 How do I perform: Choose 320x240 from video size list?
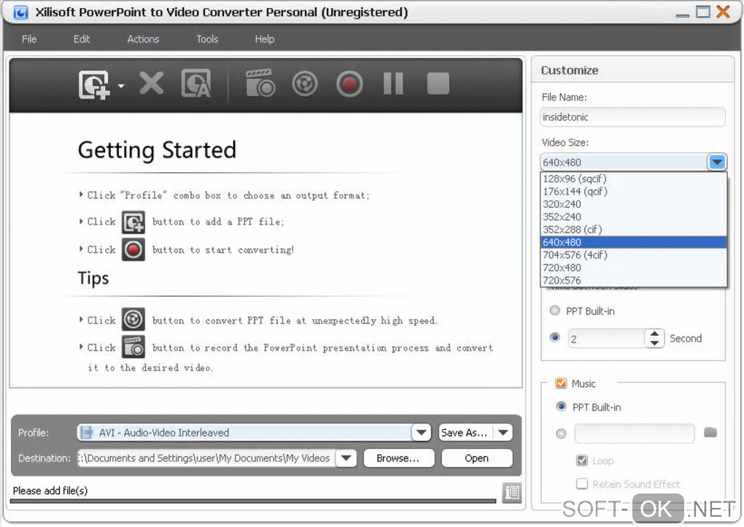(633, 204)
